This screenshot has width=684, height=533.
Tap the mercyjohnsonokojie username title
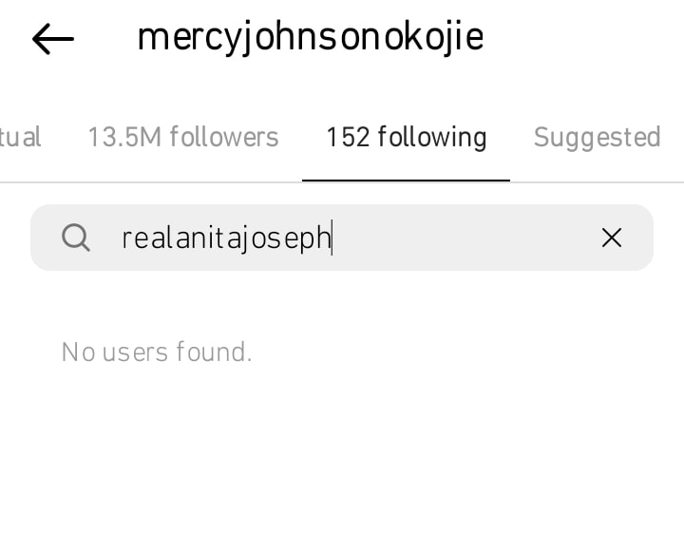[311, 38]
